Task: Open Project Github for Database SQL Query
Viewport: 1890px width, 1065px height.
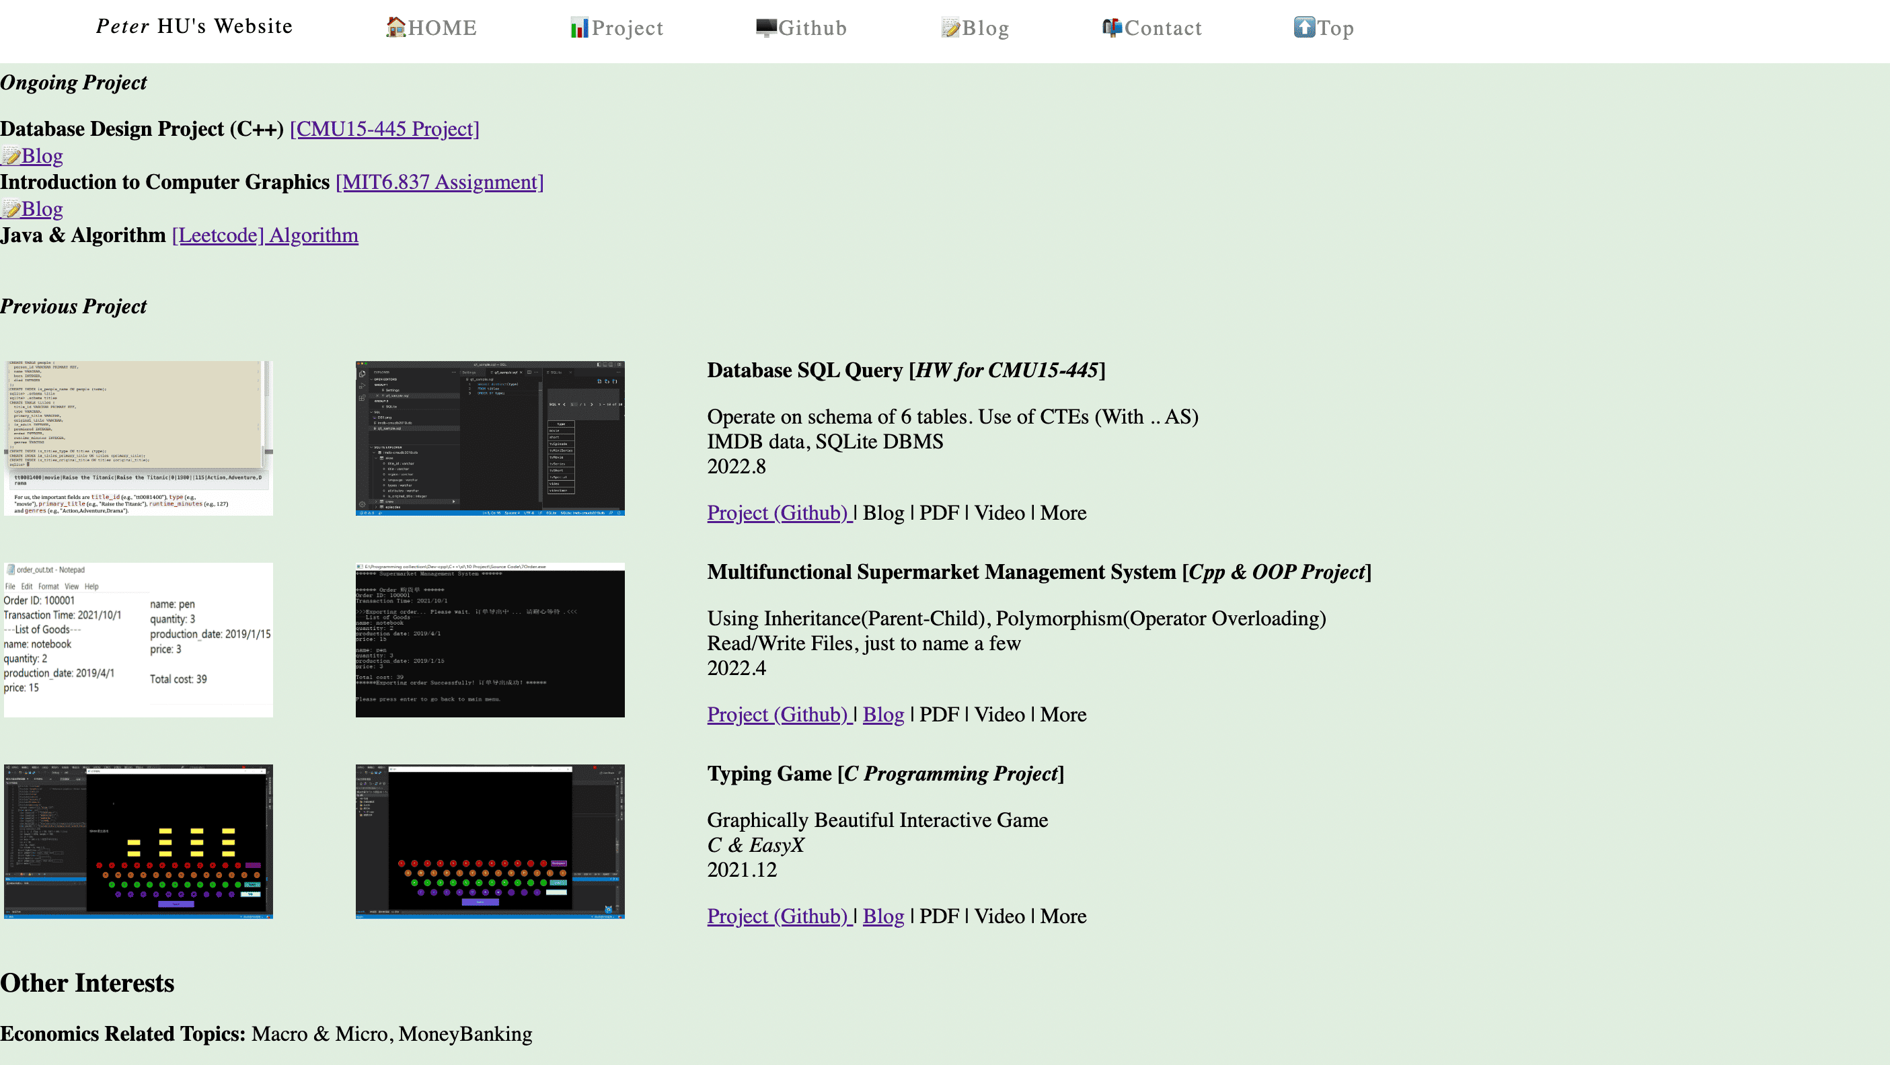Action: pyautogui.click(x=779, y=513)
